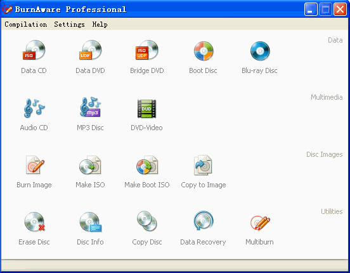Select the Bridge DVD ISO/UDF icon

(147, 50)
